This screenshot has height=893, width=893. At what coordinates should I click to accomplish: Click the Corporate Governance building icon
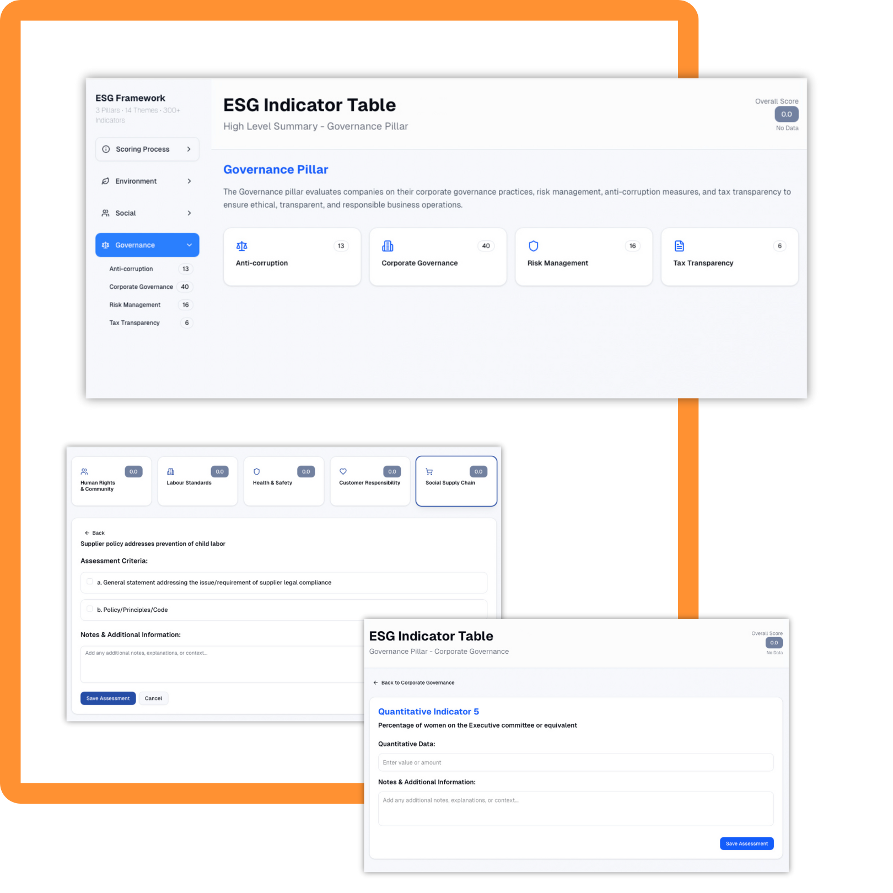388,246
